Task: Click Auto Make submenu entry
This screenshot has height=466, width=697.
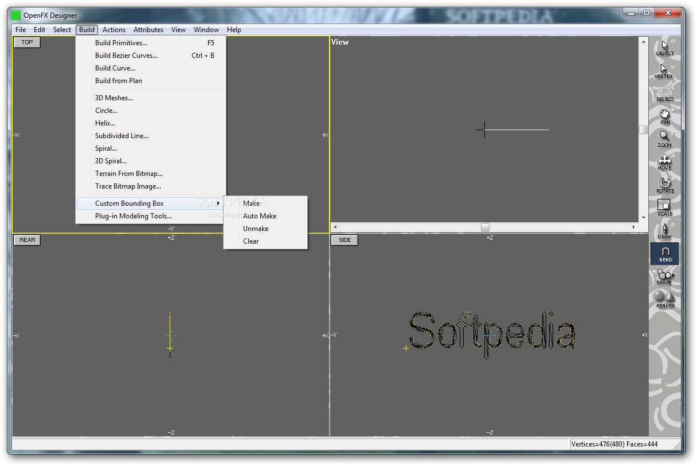Action: click(x=265, y=216)
